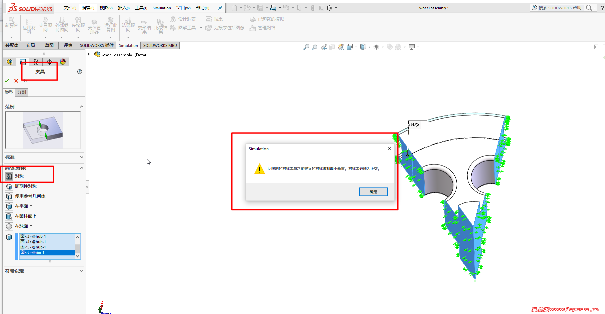
Task: Expand the wheel assembly tree node
Action: (x=89, y=54)
